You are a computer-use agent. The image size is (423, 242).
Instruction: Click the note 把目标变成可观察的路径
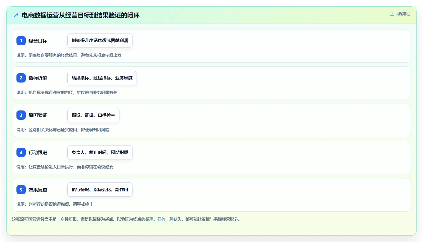click(67, 92)
